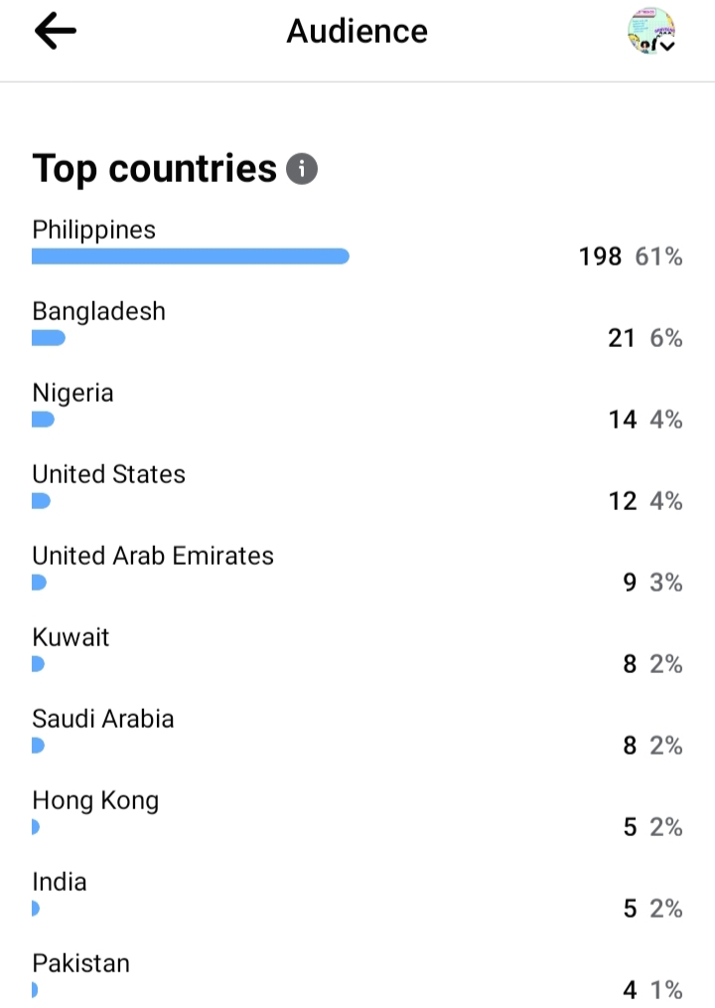Click the Top countries heading
The width and height of the screenshot is (715, 1008).
tap(154, 169)
